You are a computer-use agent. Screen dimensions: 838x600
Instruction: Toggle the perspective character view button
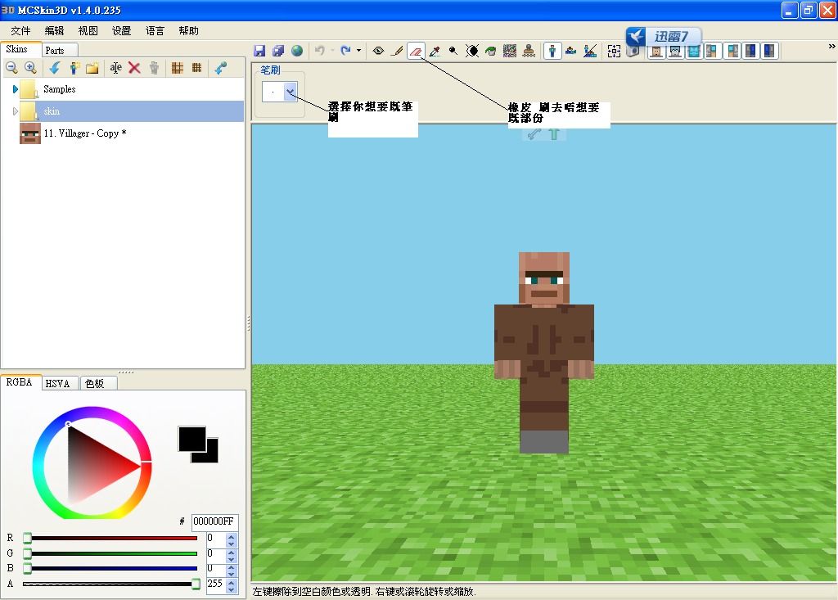[552, 51]
